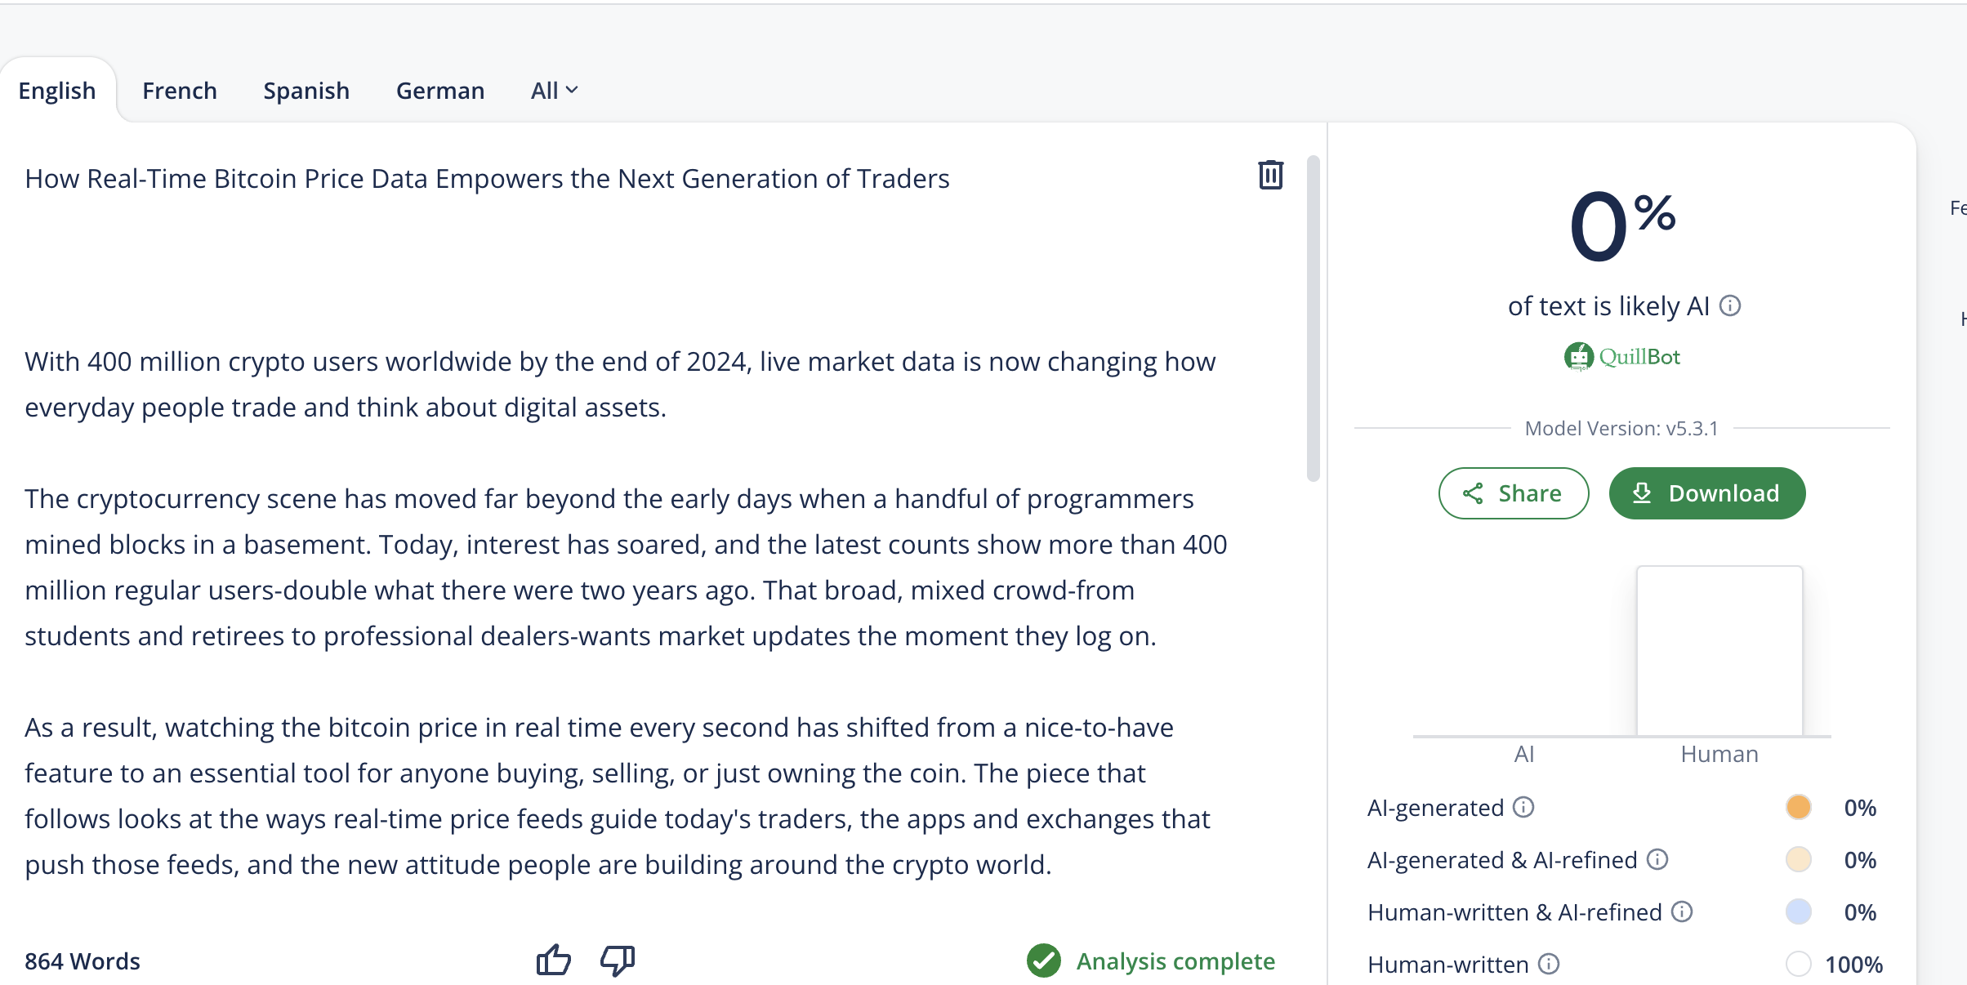Select the English language tab
1967x985 pixels.
pyautogui.click(x=57, y=91)
